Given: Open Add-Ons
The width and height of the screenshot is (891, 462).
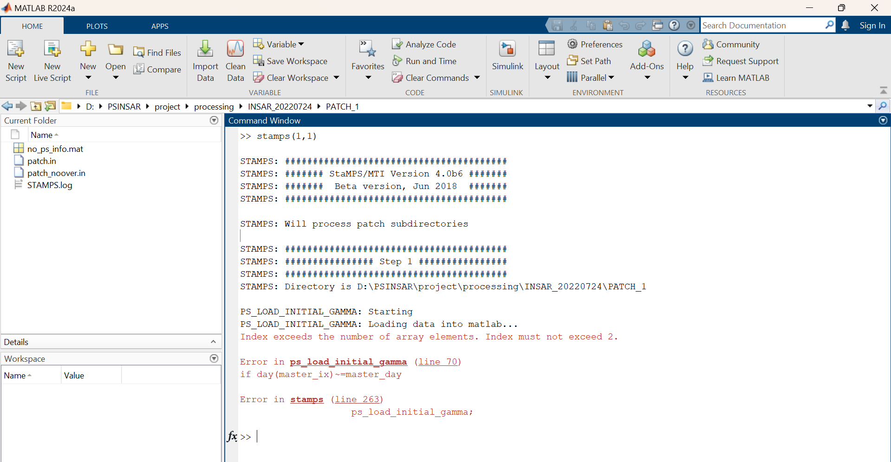Looking at the screenshot, I should click(x=647, y=61).
